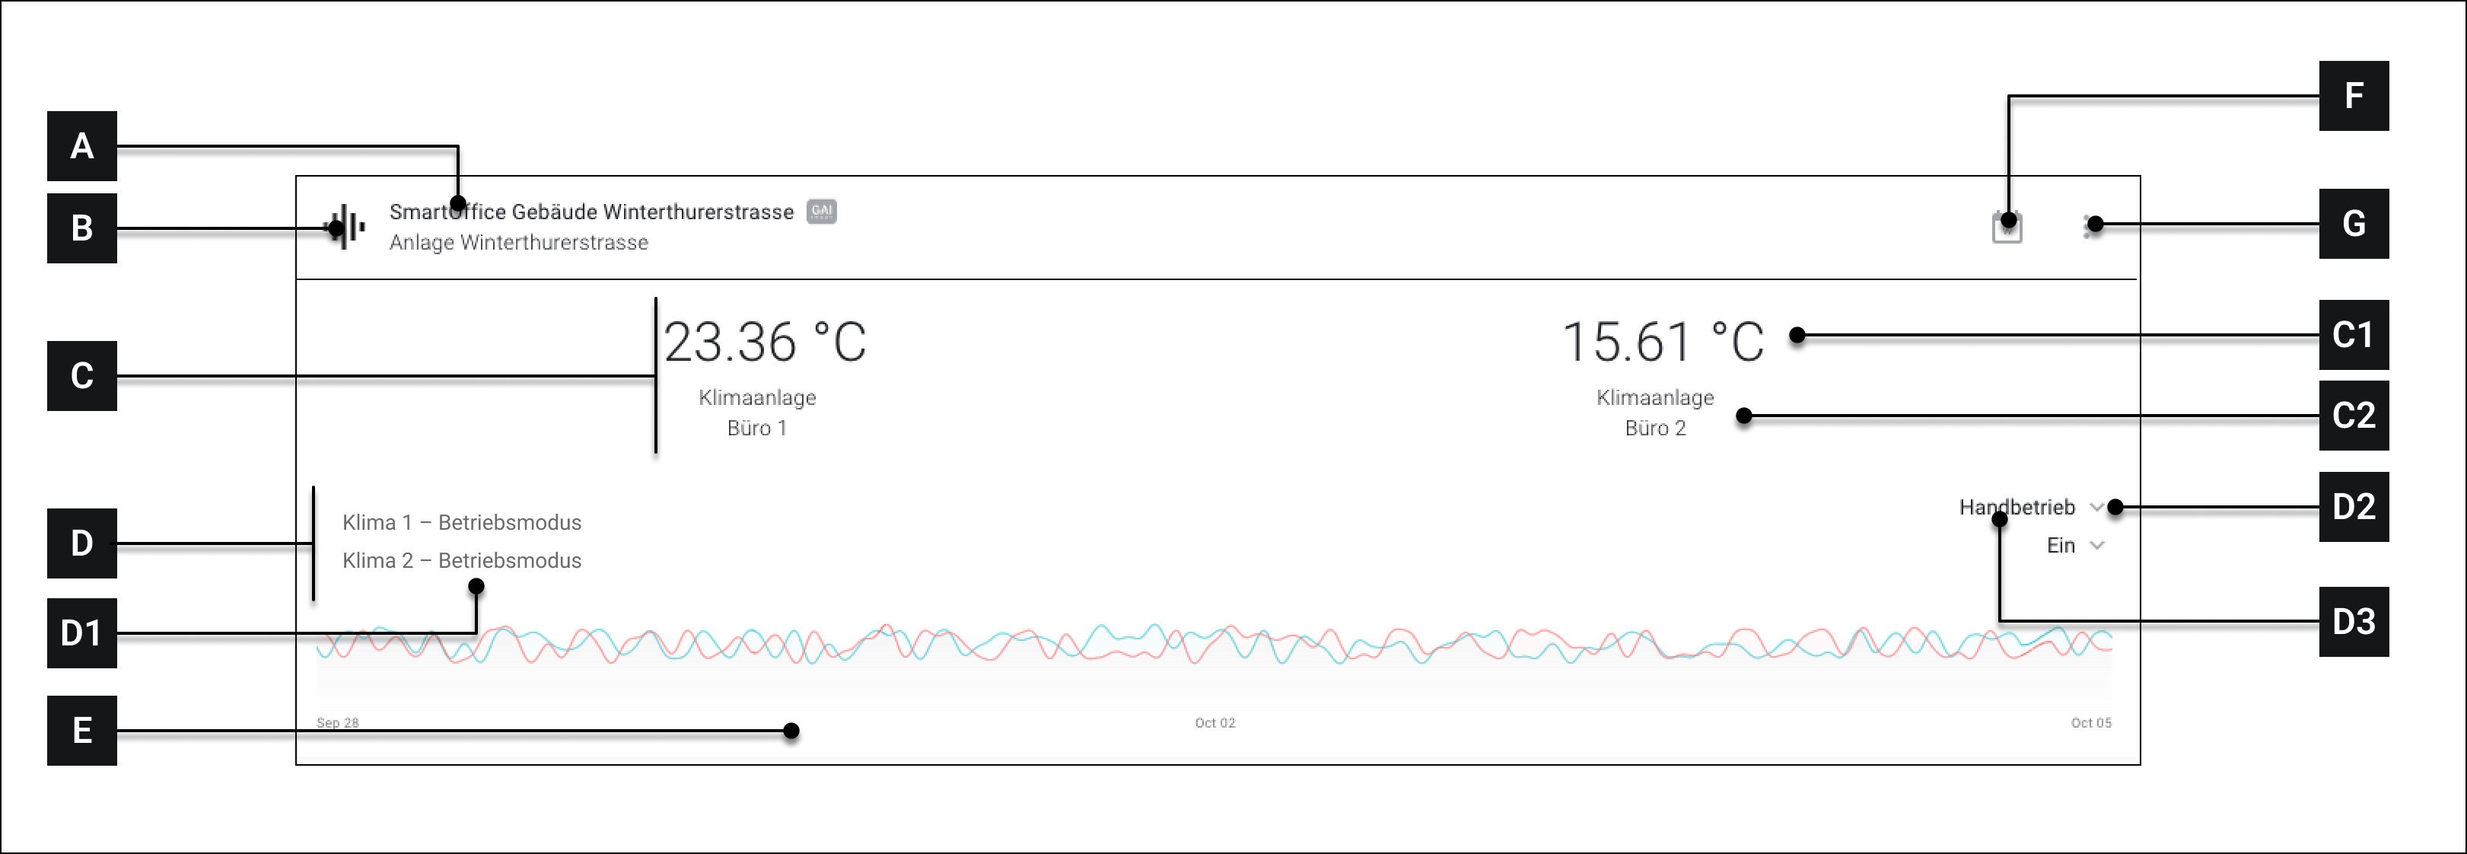
Task: Select the Klima 2 – Betriebsmodus row
Action: [x=462, y=561]
